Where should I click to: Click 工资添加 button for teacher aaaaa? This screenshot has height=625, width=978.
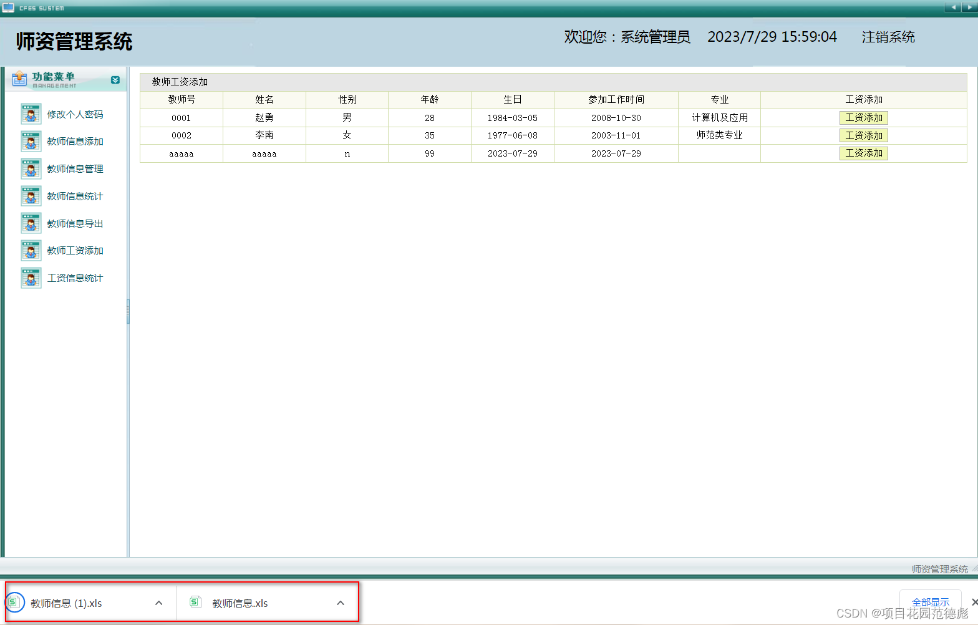coord(864,153)
